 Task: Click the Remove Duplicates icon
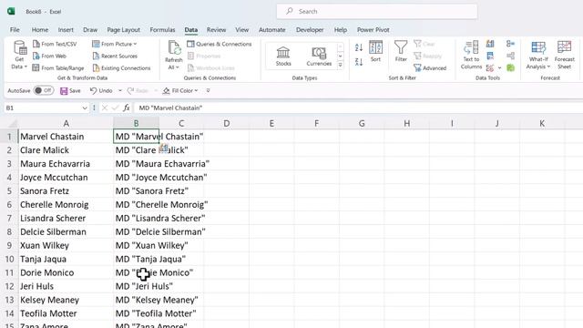click(x=490, y=56)
